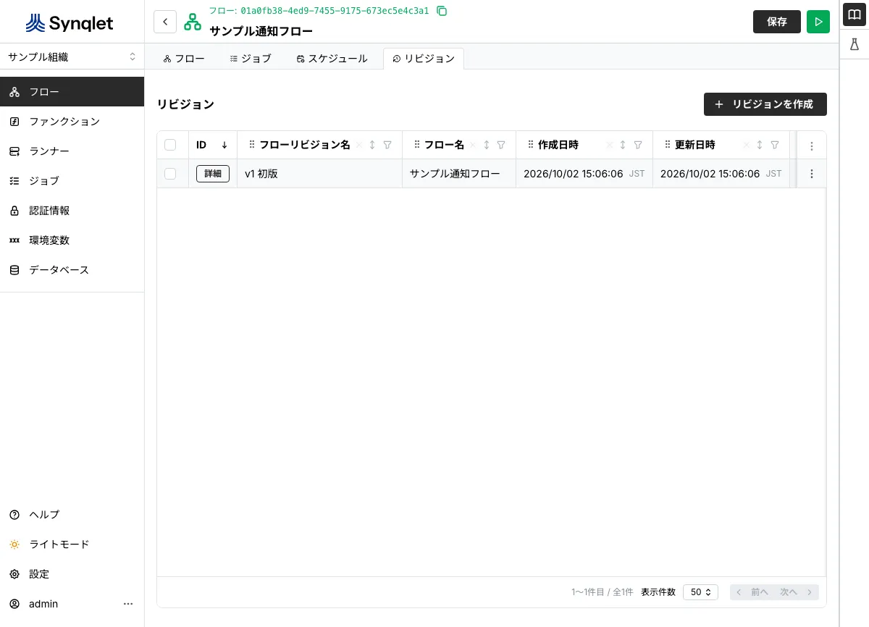Viewport: 869px width, 627px height.
Task: Open データベース in the sidebar
Action: 72,270
